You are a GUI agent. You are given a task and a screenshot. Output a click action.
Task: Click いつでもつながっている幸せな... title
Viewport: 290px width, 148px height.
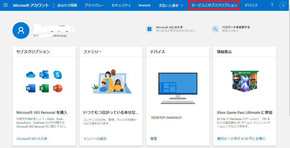tap(111, 112)
